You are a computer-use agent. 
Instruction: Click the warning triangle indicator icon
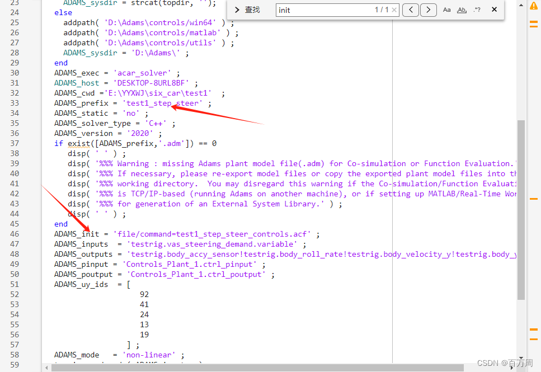(534, 6)
